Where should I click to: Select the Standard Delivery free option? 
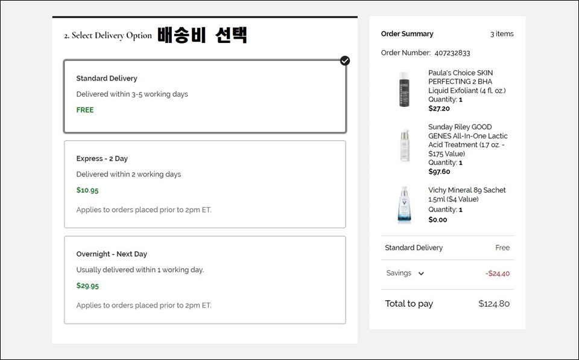[x=205, y=96]
